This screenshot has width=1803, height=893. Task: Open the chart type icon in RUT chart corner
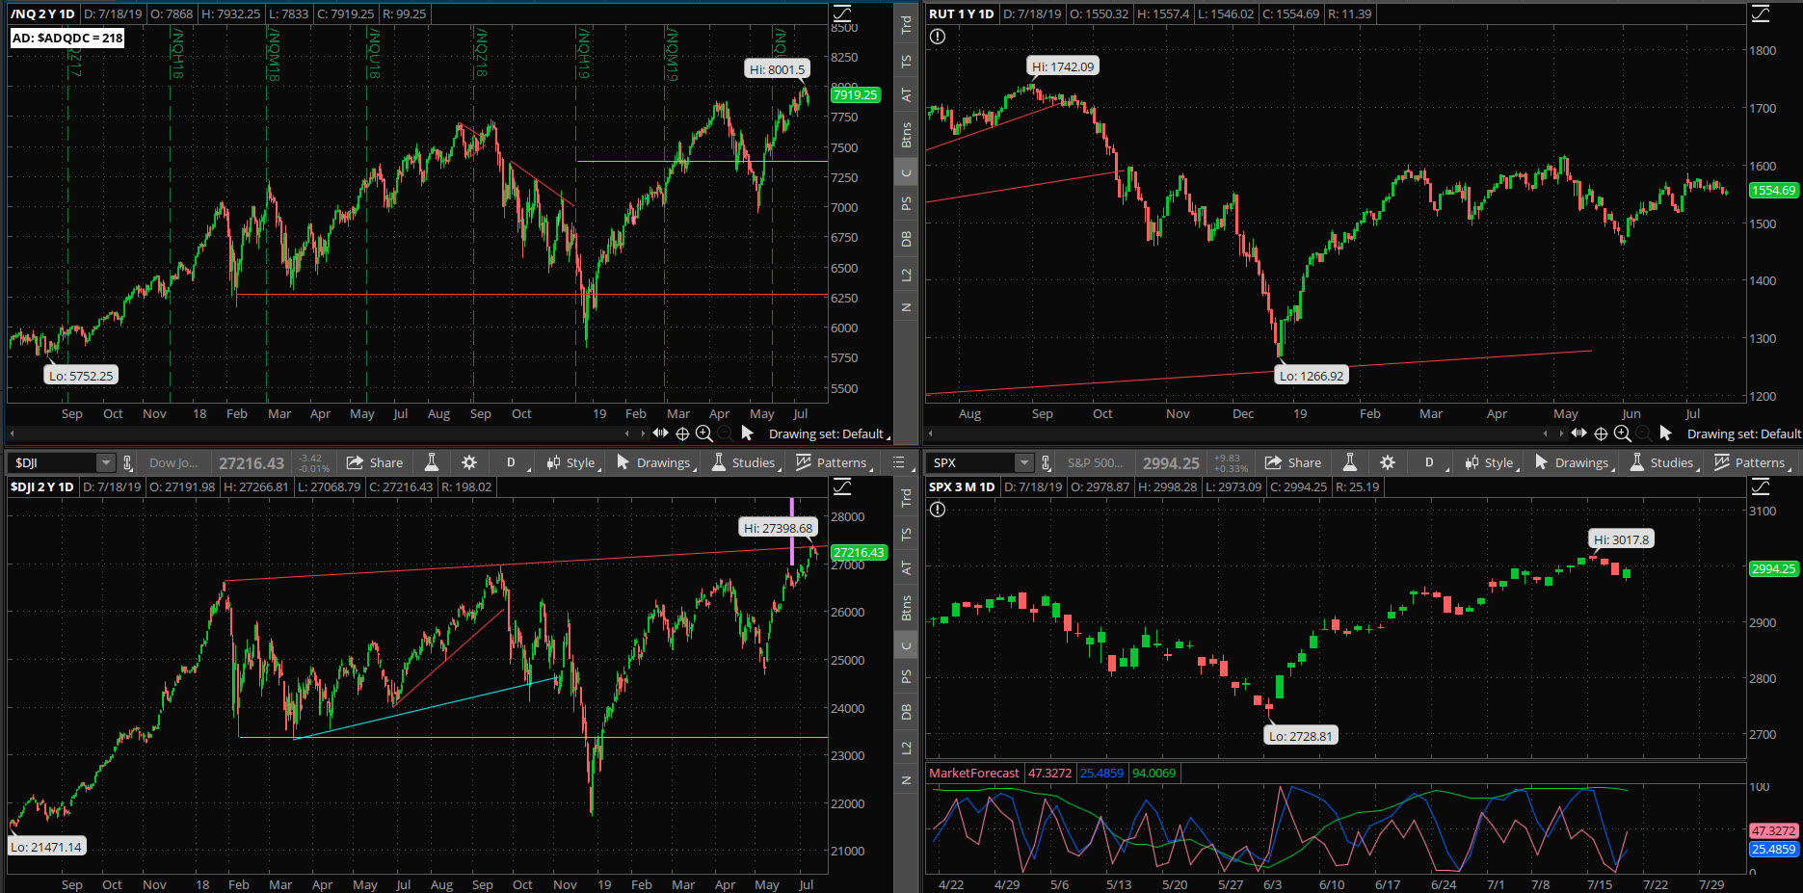click(1761, 13)
